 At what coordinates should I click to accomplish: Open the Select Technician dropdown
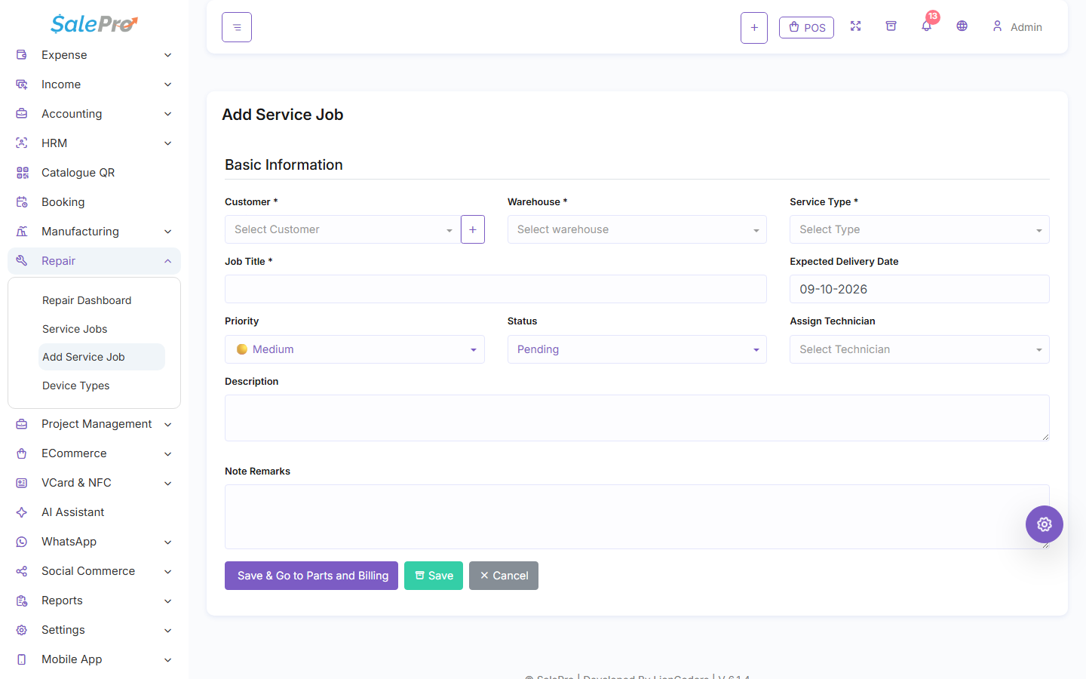[x=919, y=349]
